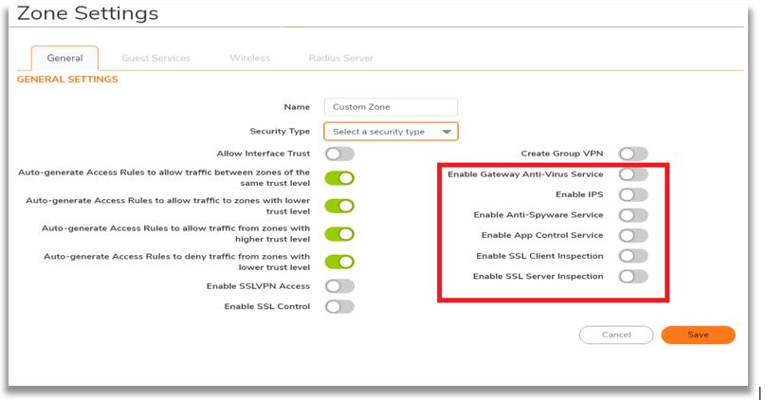Enable Gateway Anti-Virus Service toggle
This screenshot has width=768, height=400.
pos(633,174)
